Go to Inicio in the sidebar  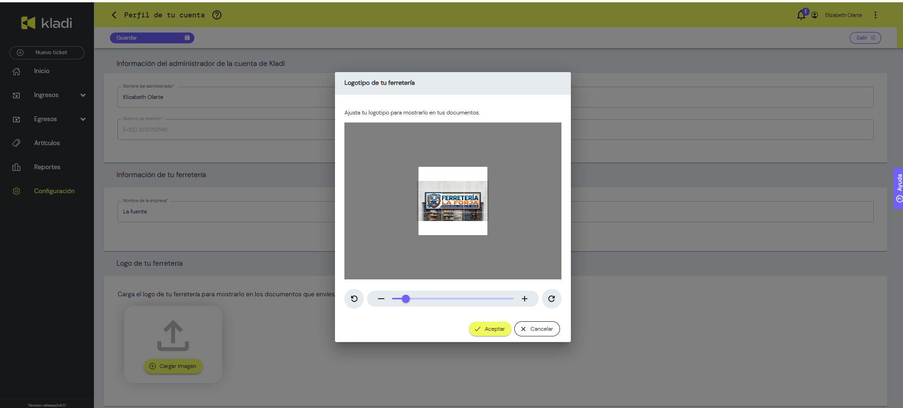[42, 71]
